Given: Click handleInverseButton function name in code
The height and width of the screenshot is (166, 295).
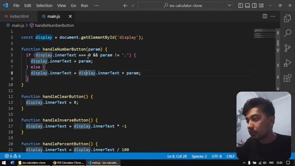Looking at the screenshot, I should pos(65,120).
